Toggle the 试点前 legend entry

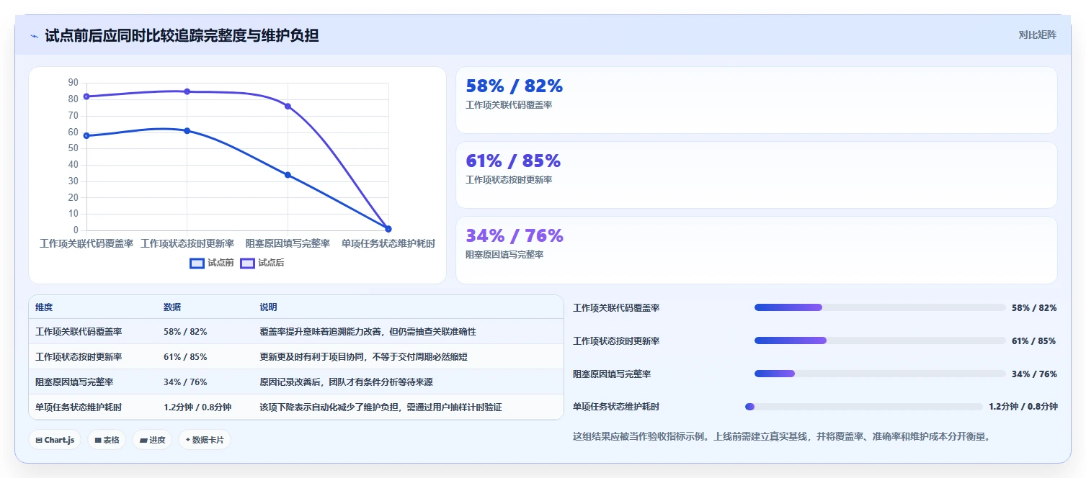click(212, 263)
